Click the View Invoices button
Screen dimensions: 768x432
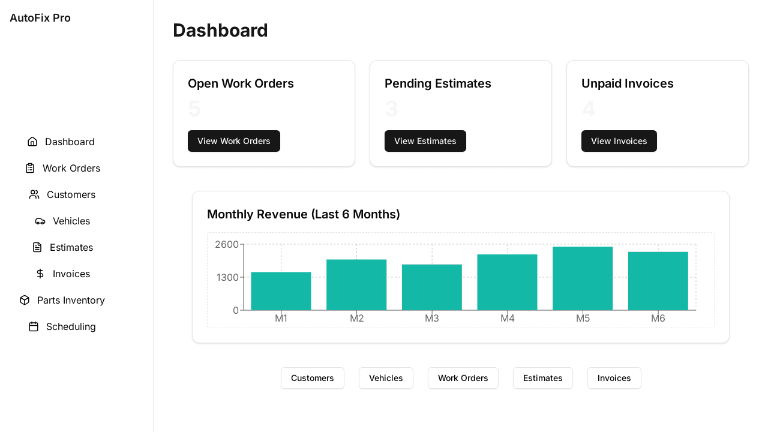[619, 141]
